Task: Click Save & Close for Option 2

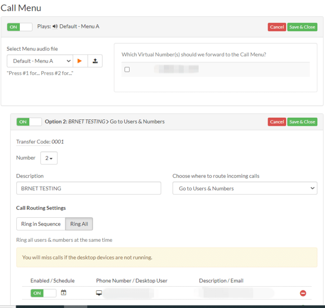Action: [302, 122]
